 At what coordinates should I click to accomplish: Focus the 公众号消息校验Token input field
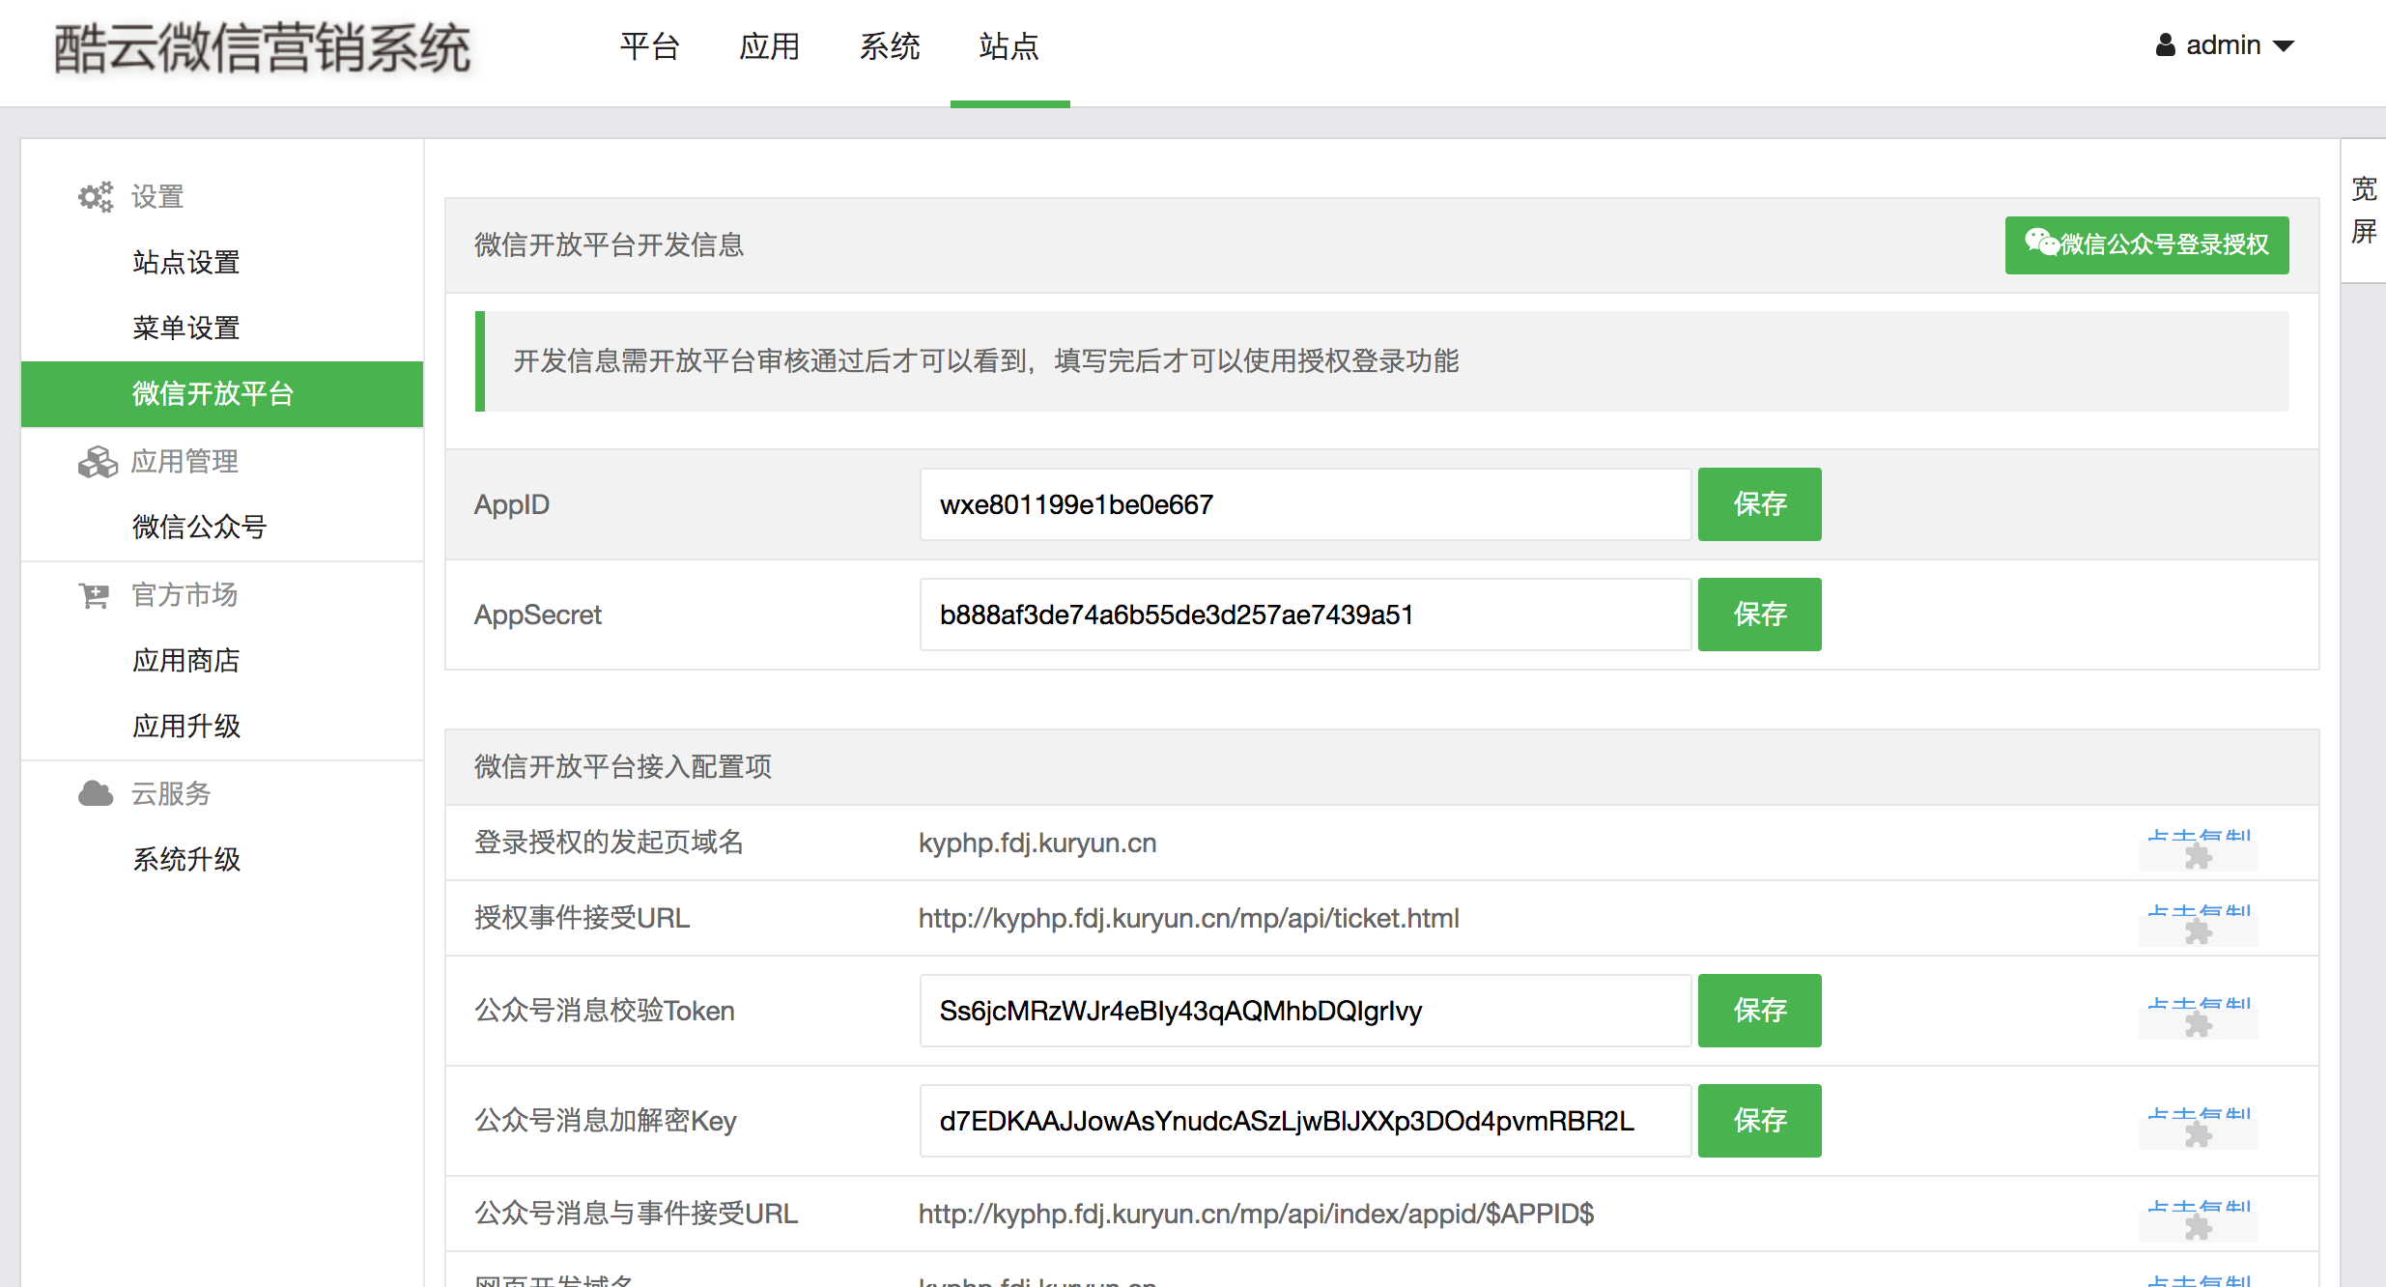[1305, 1011]
